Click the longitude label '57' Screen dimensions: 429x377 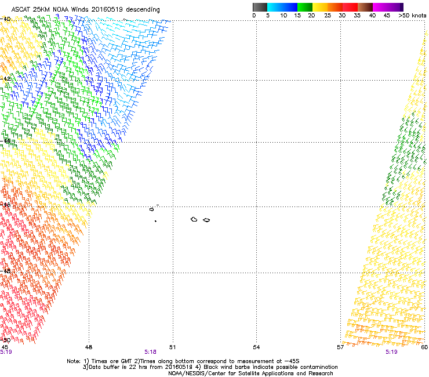[340, 347]
